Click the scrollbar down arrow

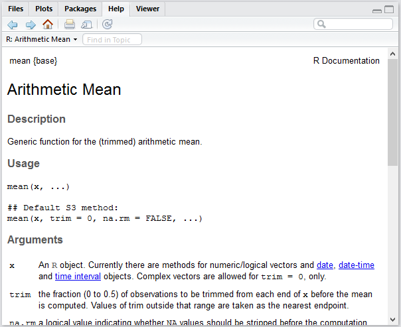pyautogui.click(x=392, y=319)
